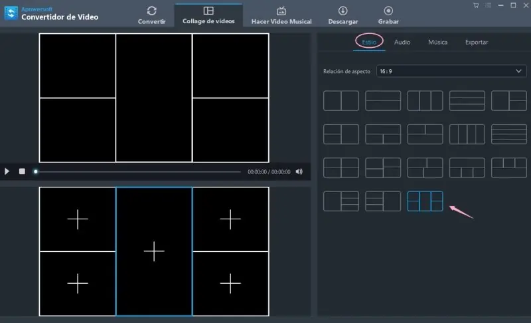
Task: Choose the two-by-two grid layout
Action: click(x=341, y=167)
